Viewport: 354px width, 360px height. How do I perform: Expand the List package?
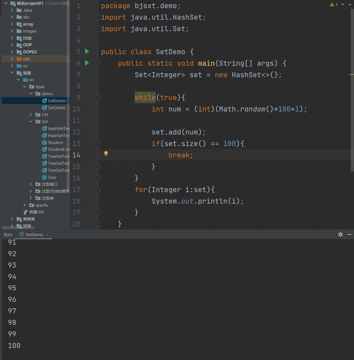click(x=31, y=114)
